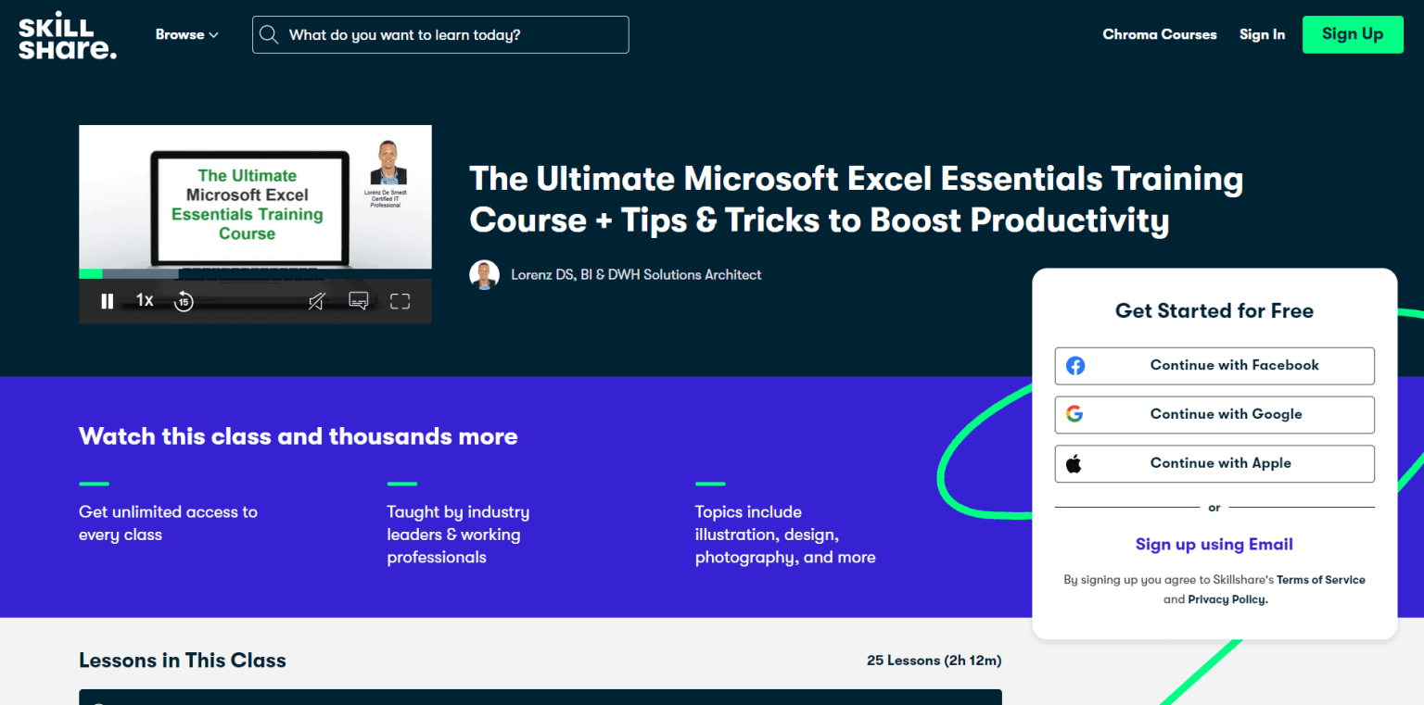The width and height of the screenshot is (1424, 705).
Task: Open the Terms of Service link
Action: point(1321,579)
